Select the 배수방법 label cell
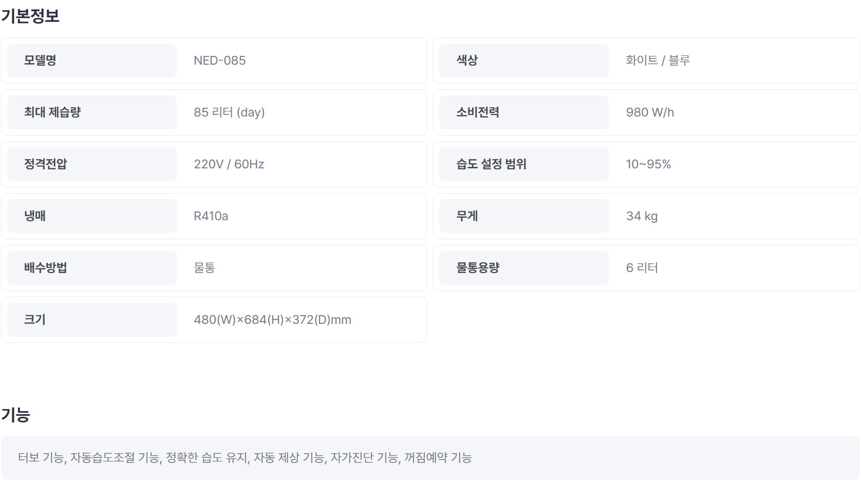The width and height of the screenshot is (861, 483). pyautogui.click(x=92, y=268)
